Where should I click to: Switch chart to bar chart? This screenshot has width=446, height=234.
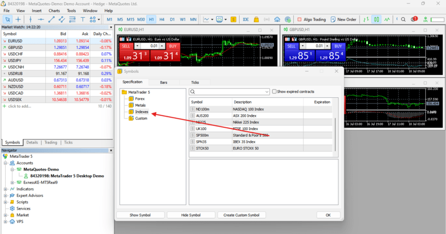[366, 19]
